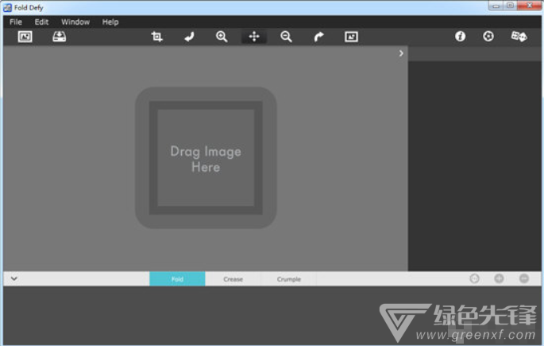The height and width of the screenshot is (346, 544).
Task: Collapse the bottom presets panel chevron
Action: coord(14,278)
